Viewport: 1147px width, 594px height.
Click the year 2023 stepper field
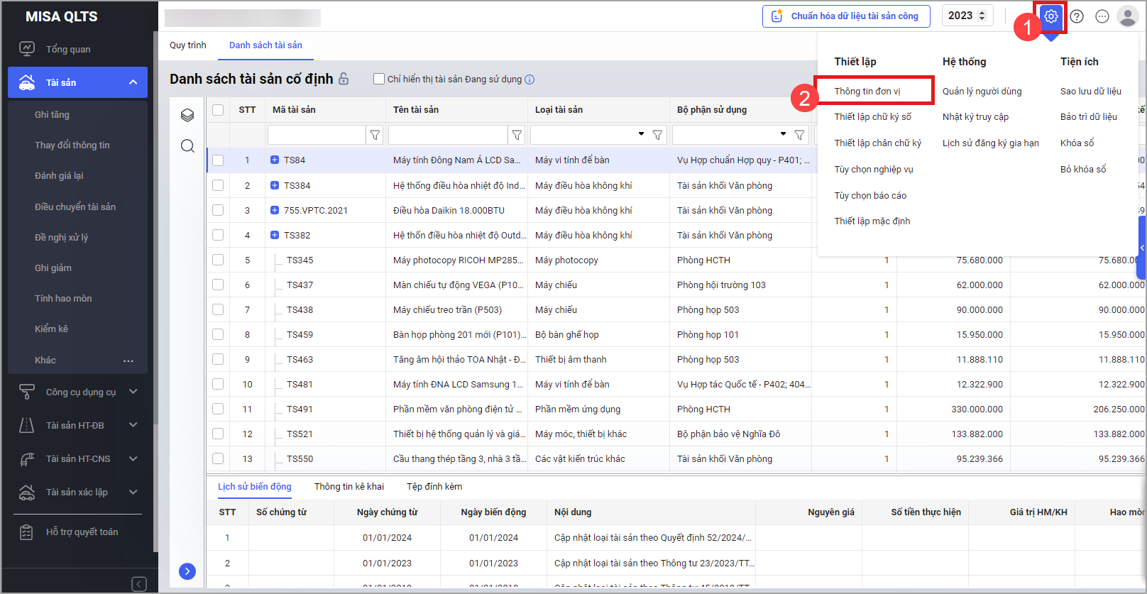point(967,16)
